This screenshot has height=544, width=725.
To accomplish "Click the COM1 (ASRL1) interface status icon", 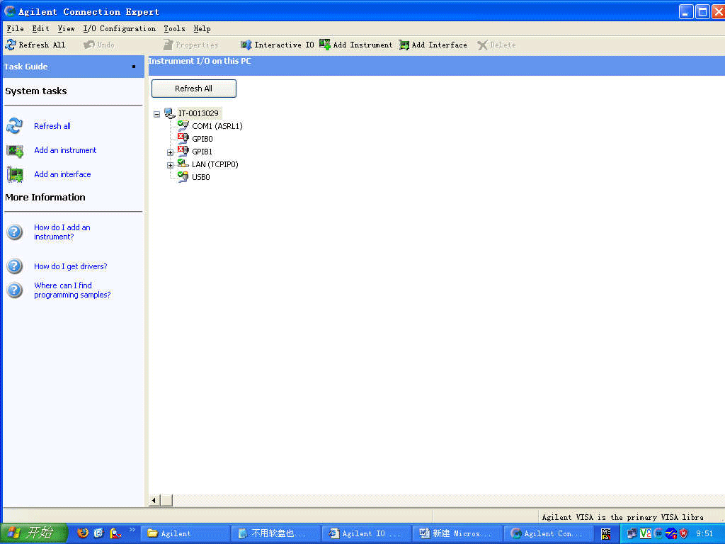I will pyautogui.click(x=183, y=126).
